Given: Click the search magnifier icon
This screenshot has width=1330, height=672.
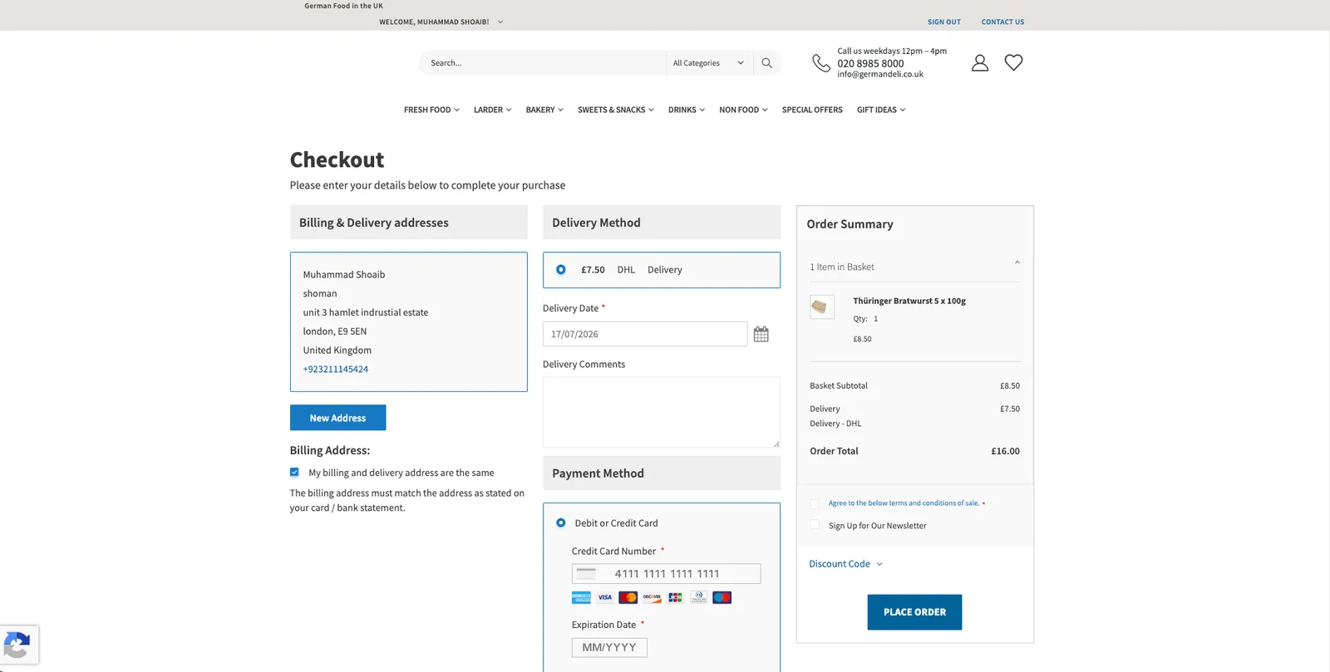Looking at the screenshot, I should point(766,63).
